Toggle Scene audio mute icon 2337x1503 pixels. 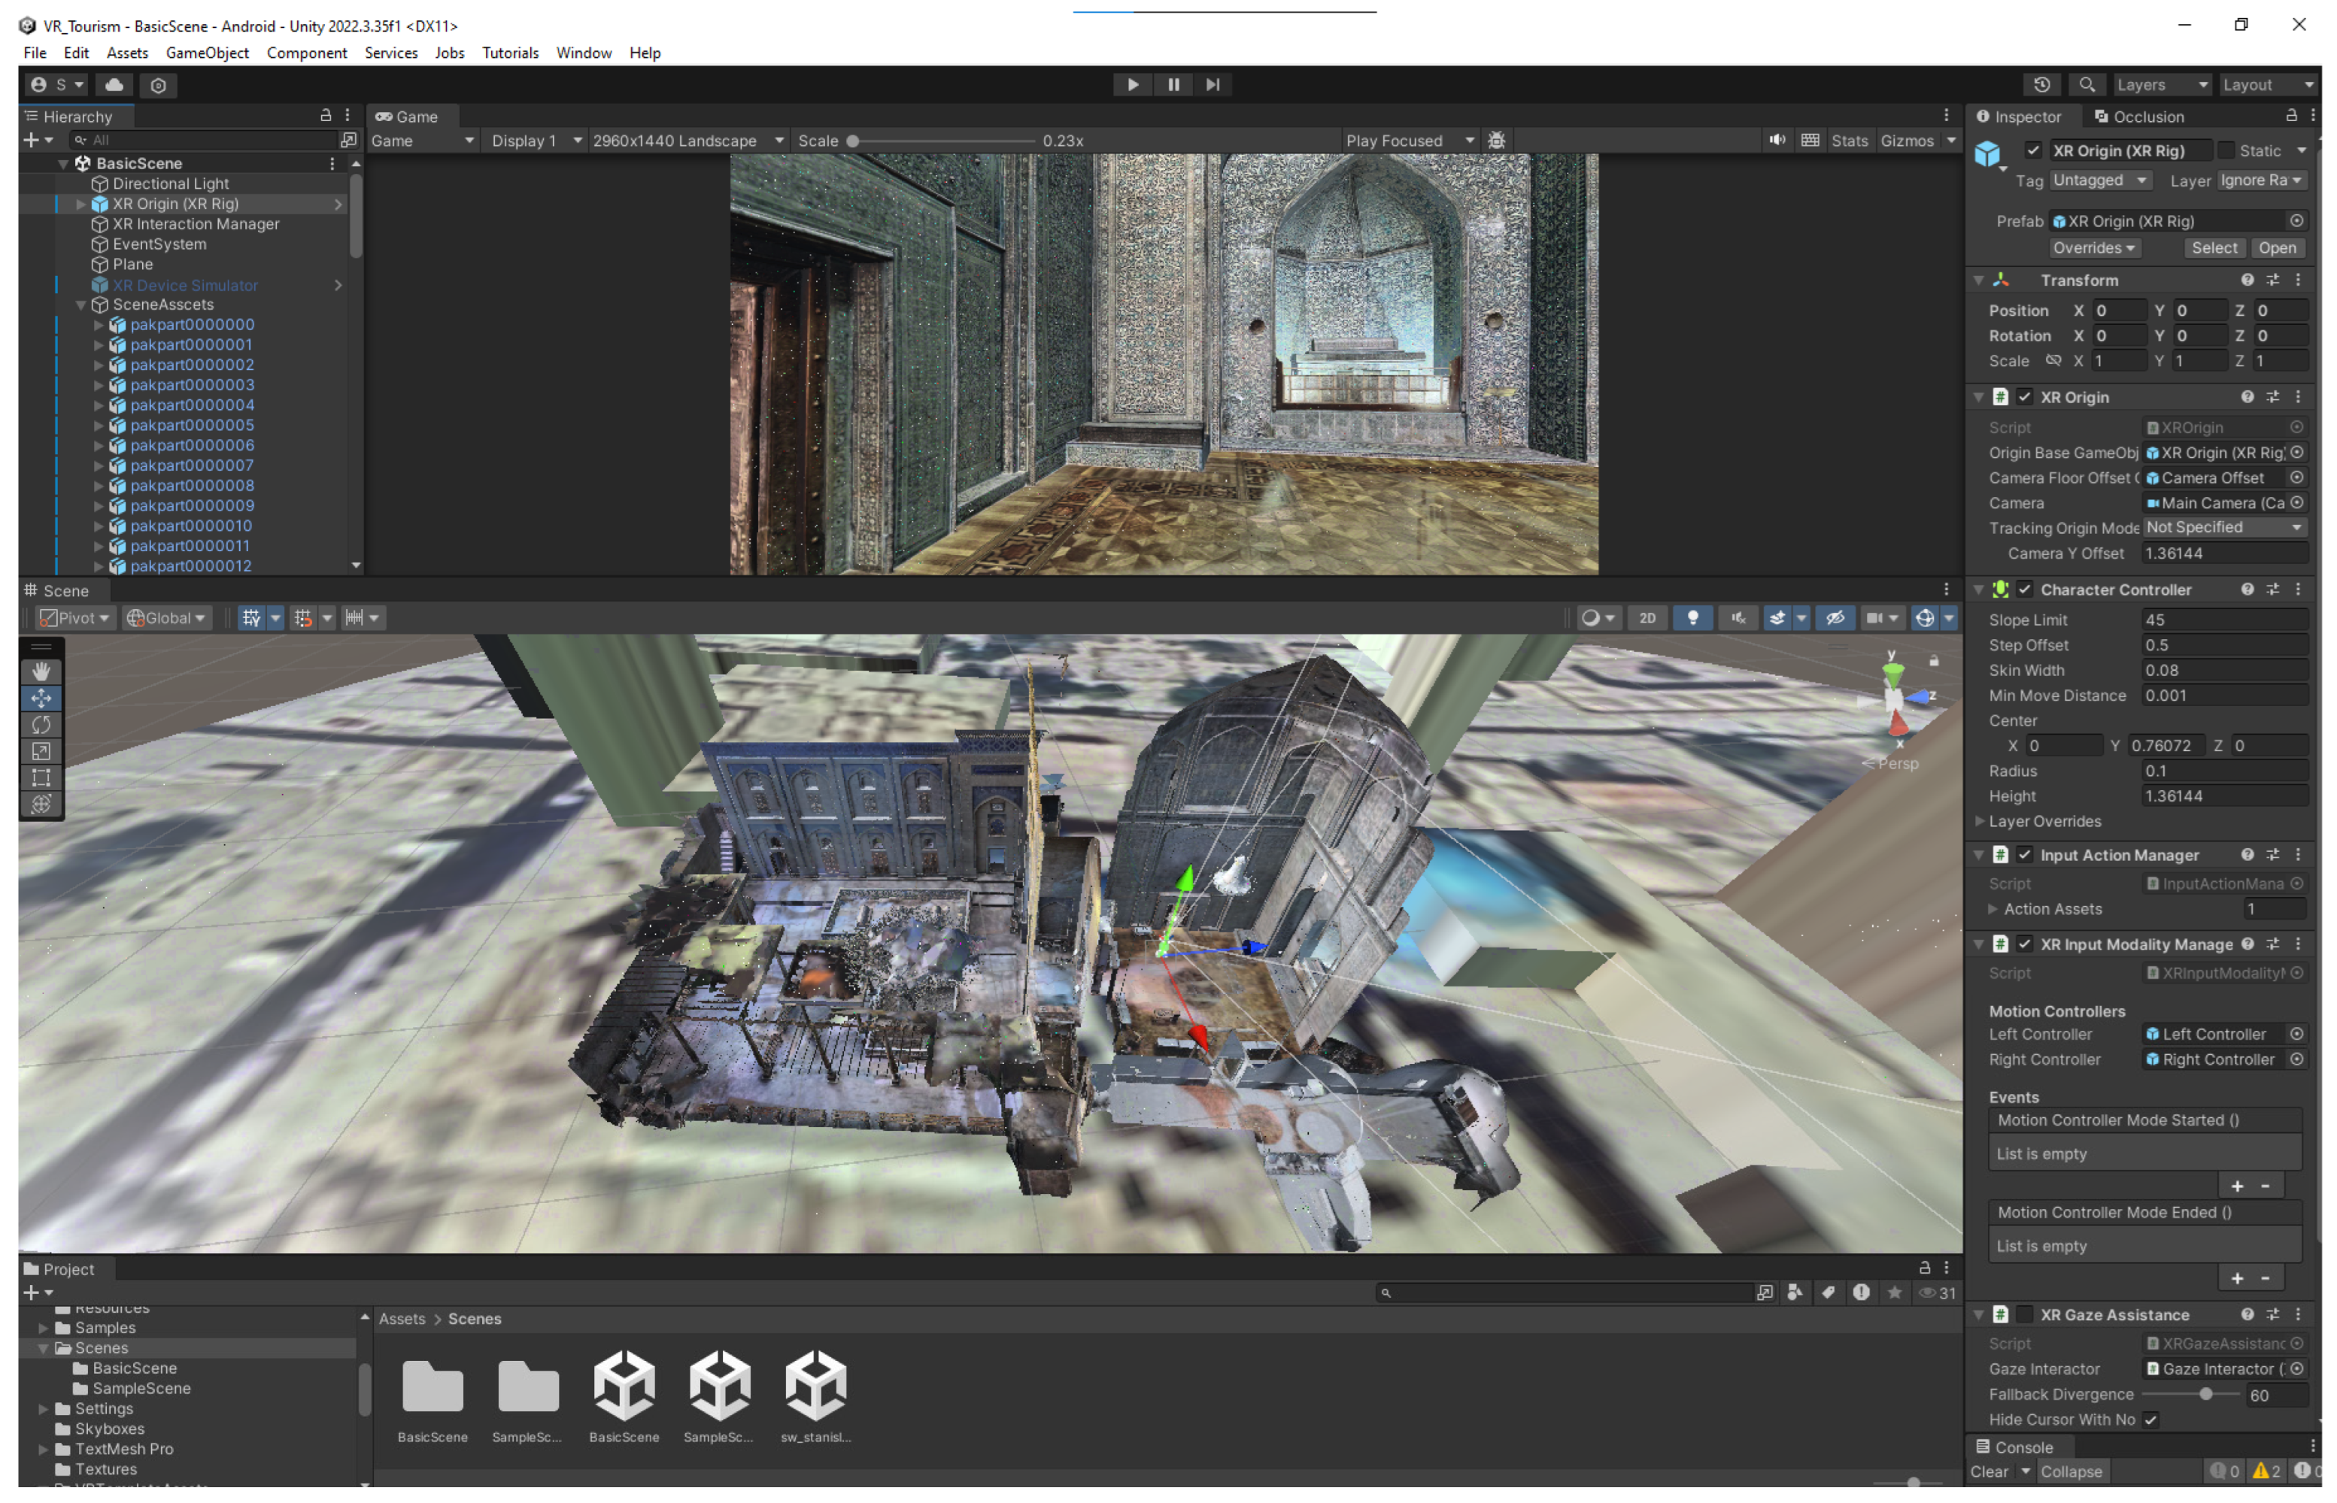click(1738, 618)
